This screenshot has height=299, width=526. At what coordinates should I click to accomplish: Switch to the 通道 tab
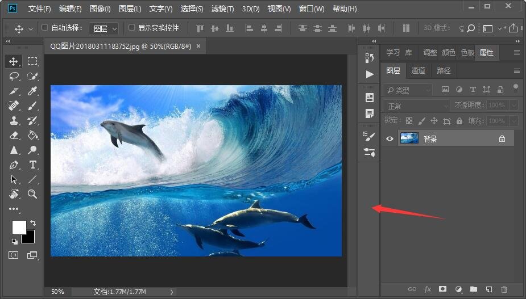(x=418, y=71)
